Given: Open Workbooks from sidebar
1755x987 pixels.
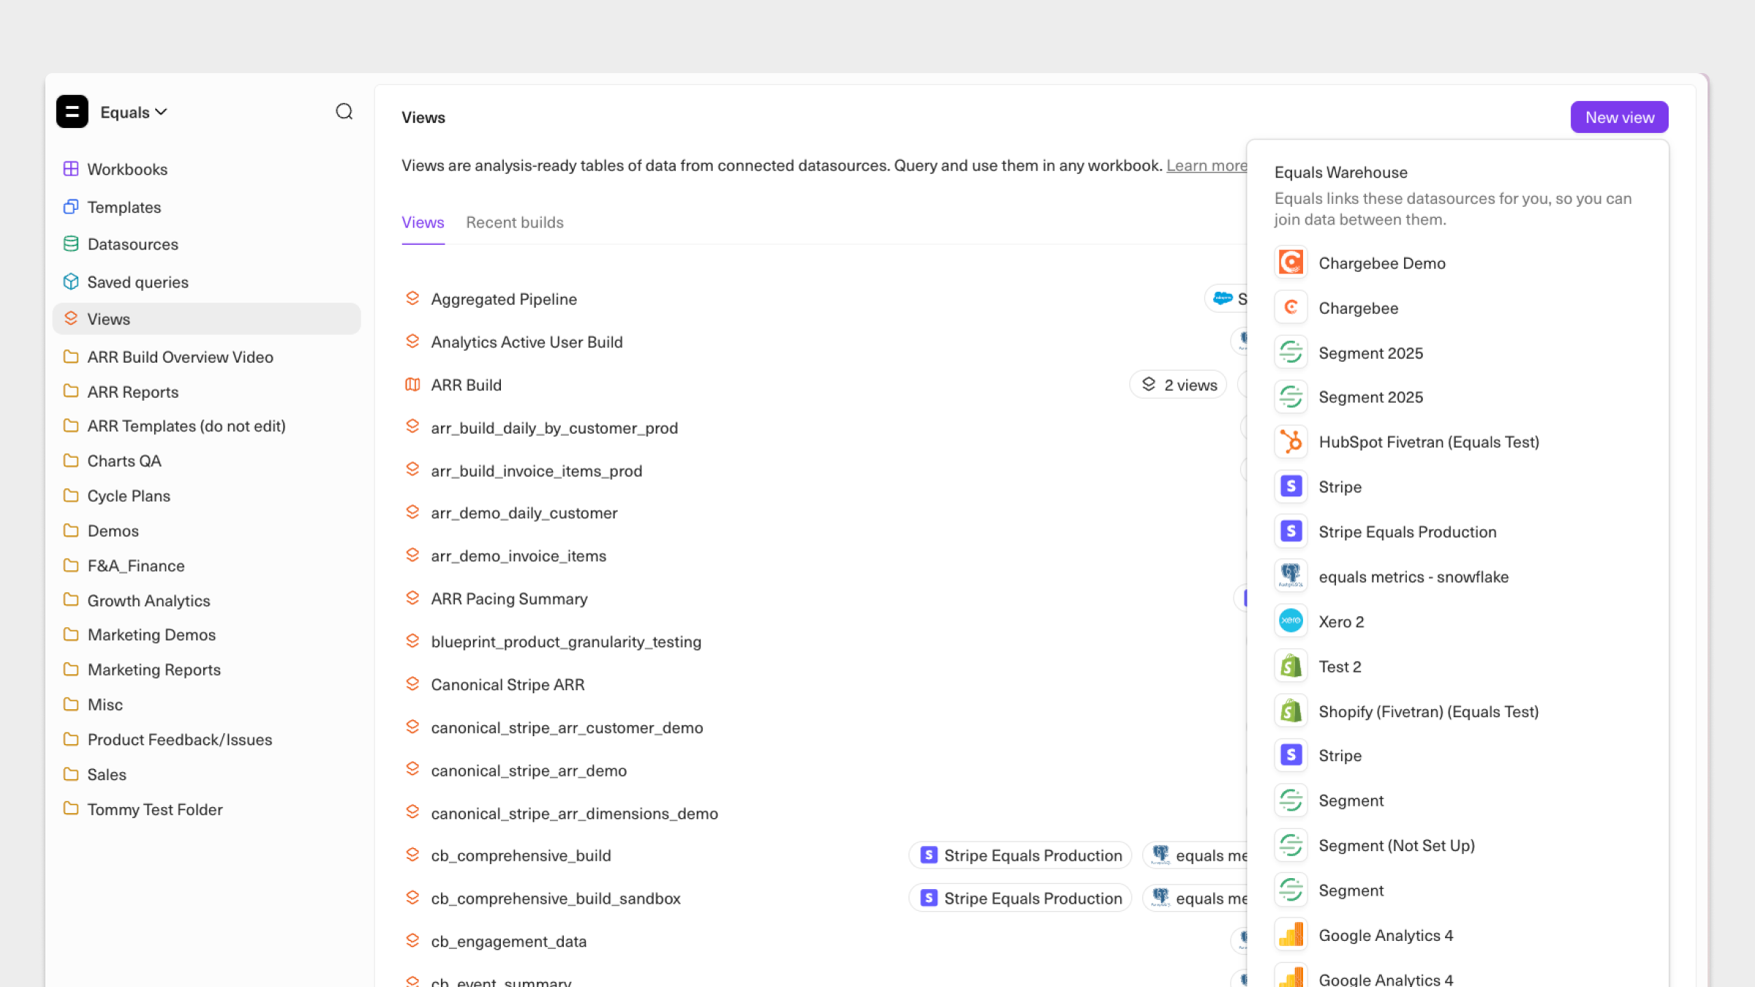Looking at the screenshot, I should click(127, 169).
